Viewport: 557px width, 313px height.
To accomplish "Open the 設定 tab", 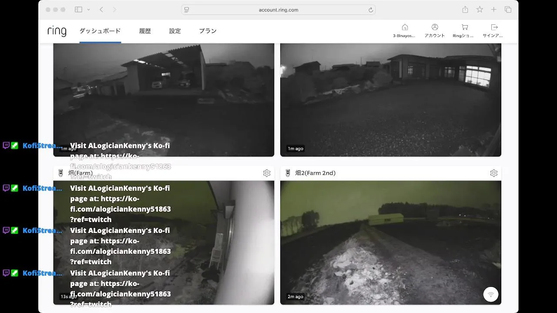I will 175,31.
